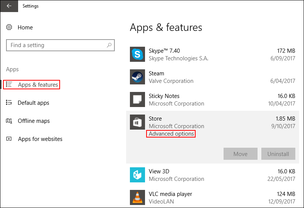The image size is (304, 208).
Task: Open Apps for websites section
Action: tap(40, 139)
